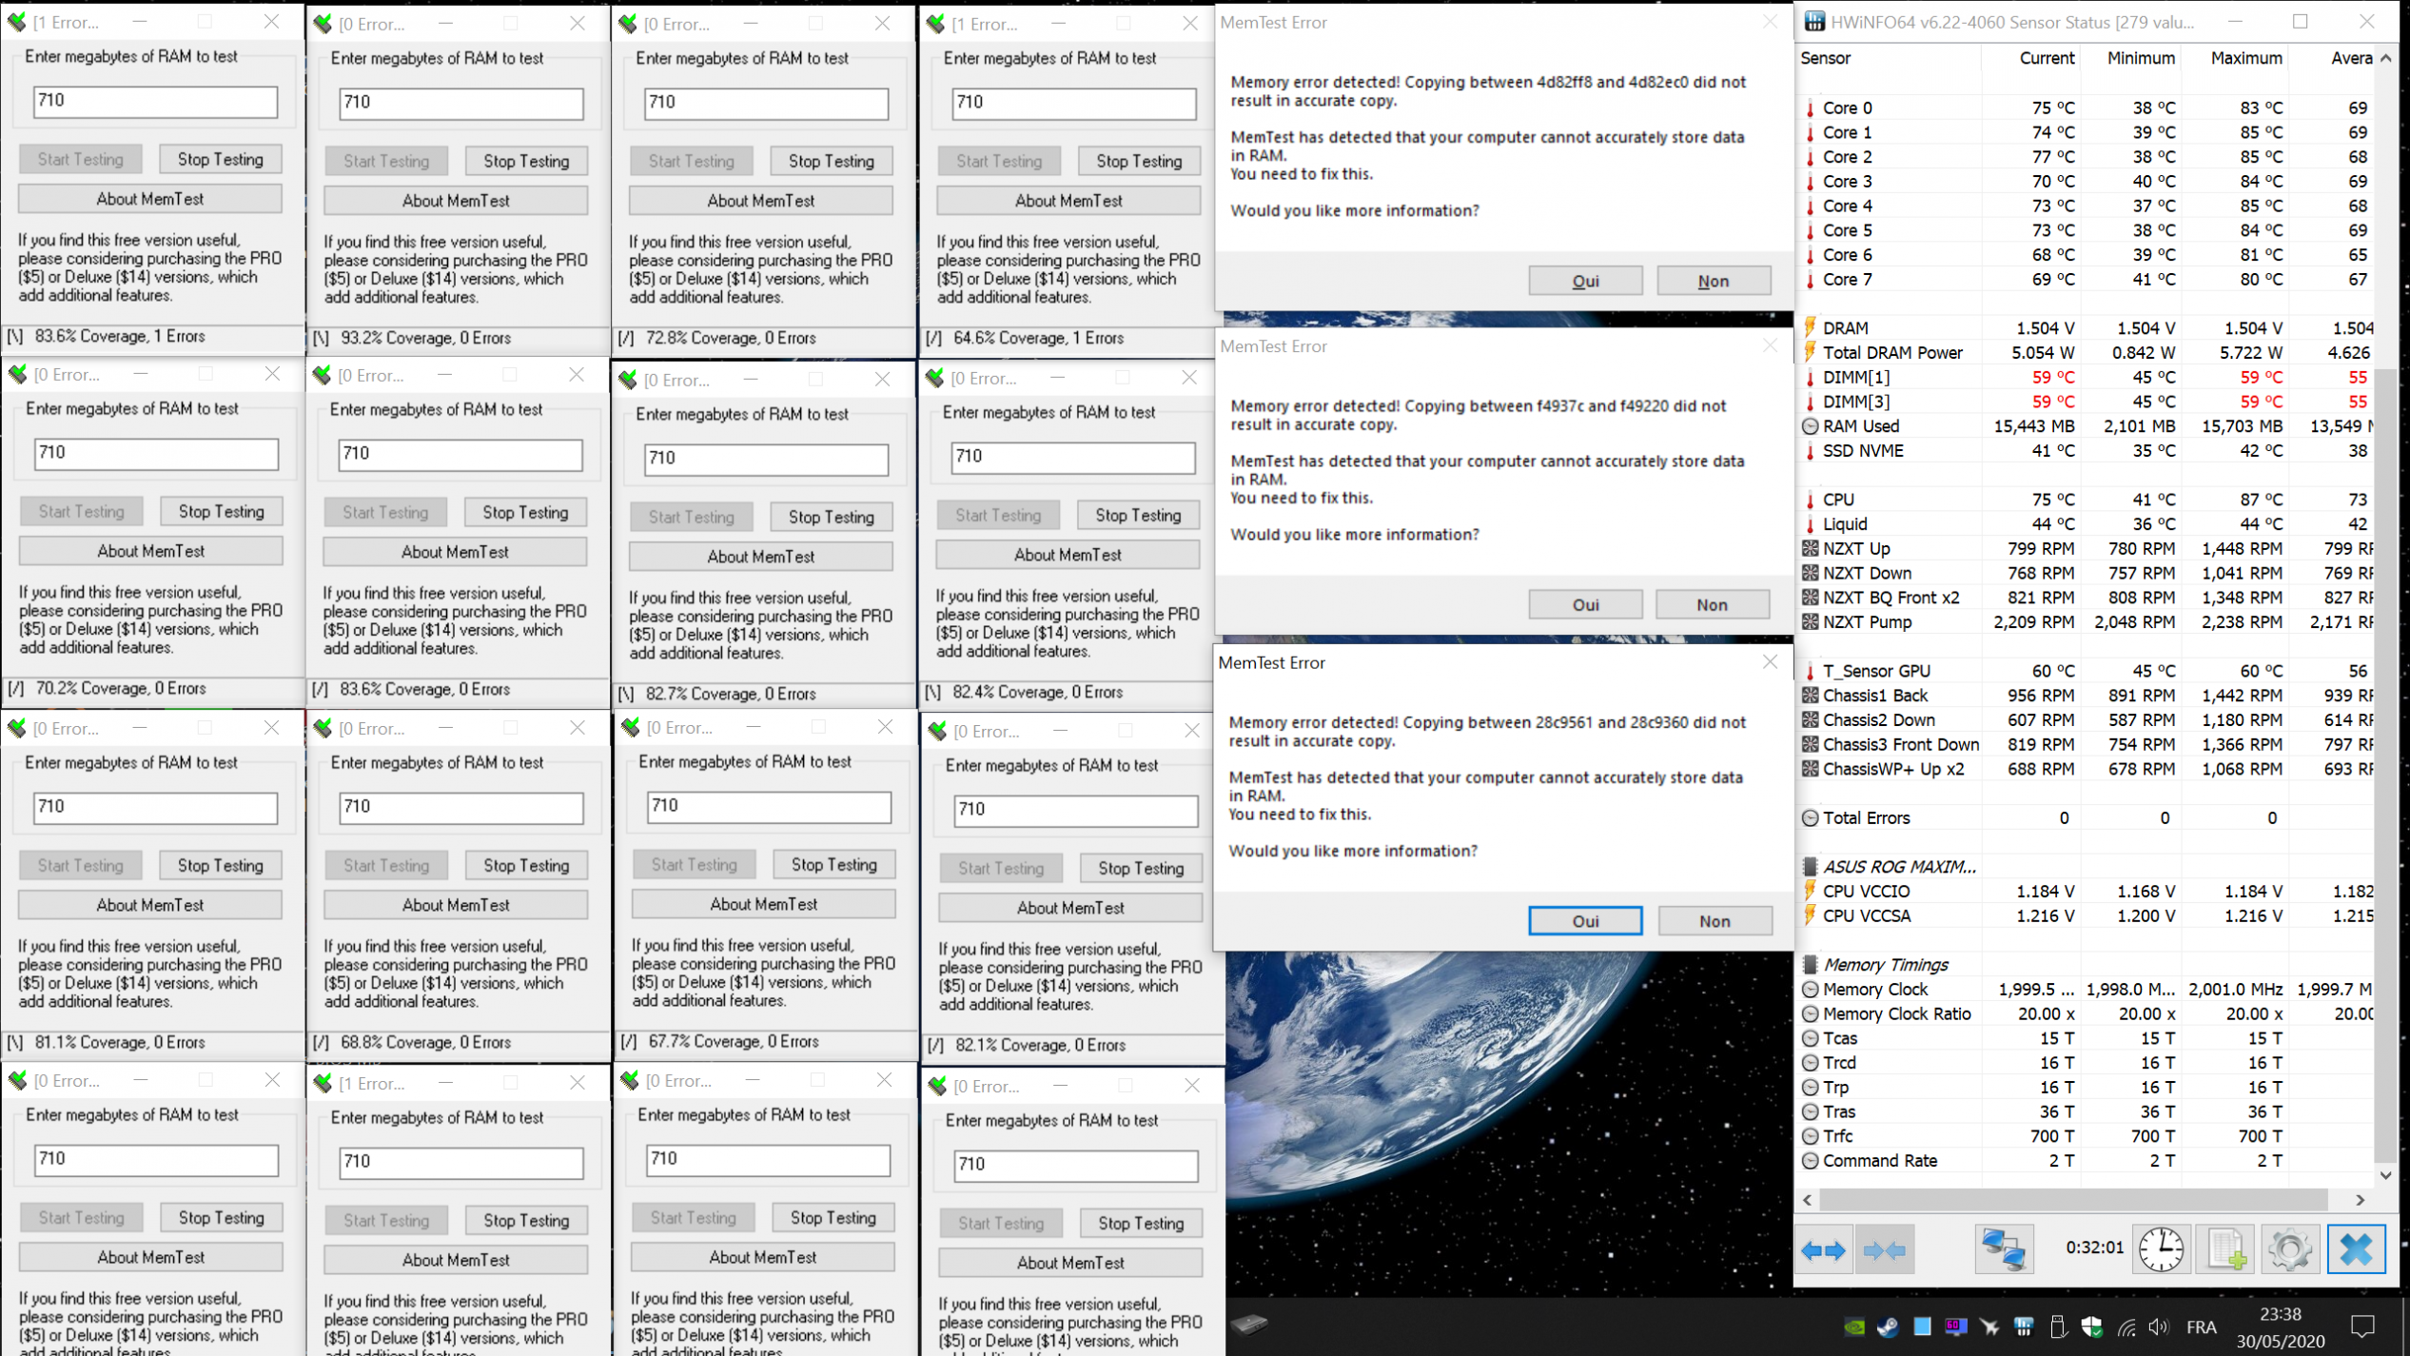The height and width of the screenshot is (1356, 2410).
Task: Open Windows Security shield tray icon
Action: pos(2091,1327)
